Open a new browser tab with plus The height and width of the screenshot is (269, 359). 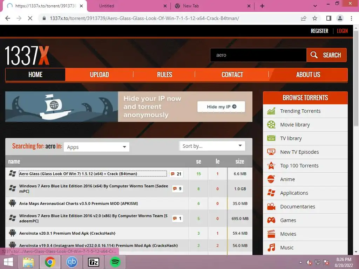tap(262, 6)
